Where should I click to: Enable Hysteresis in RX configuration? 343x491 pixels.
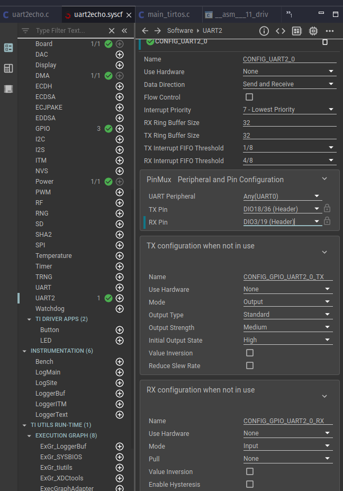(x=248, y=484)
